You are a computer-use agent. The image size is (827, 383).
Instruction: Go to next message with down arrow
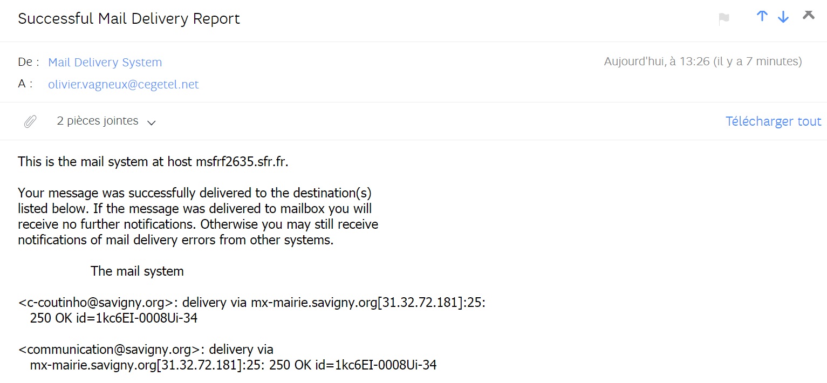coord(783,17)
